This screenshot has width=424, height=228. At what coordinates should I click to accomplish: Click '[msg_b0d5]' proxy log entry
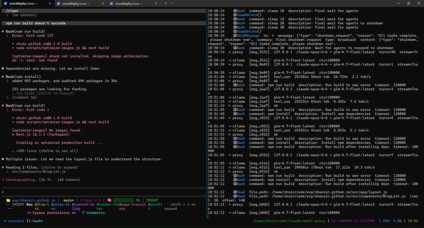pos(259,204)
